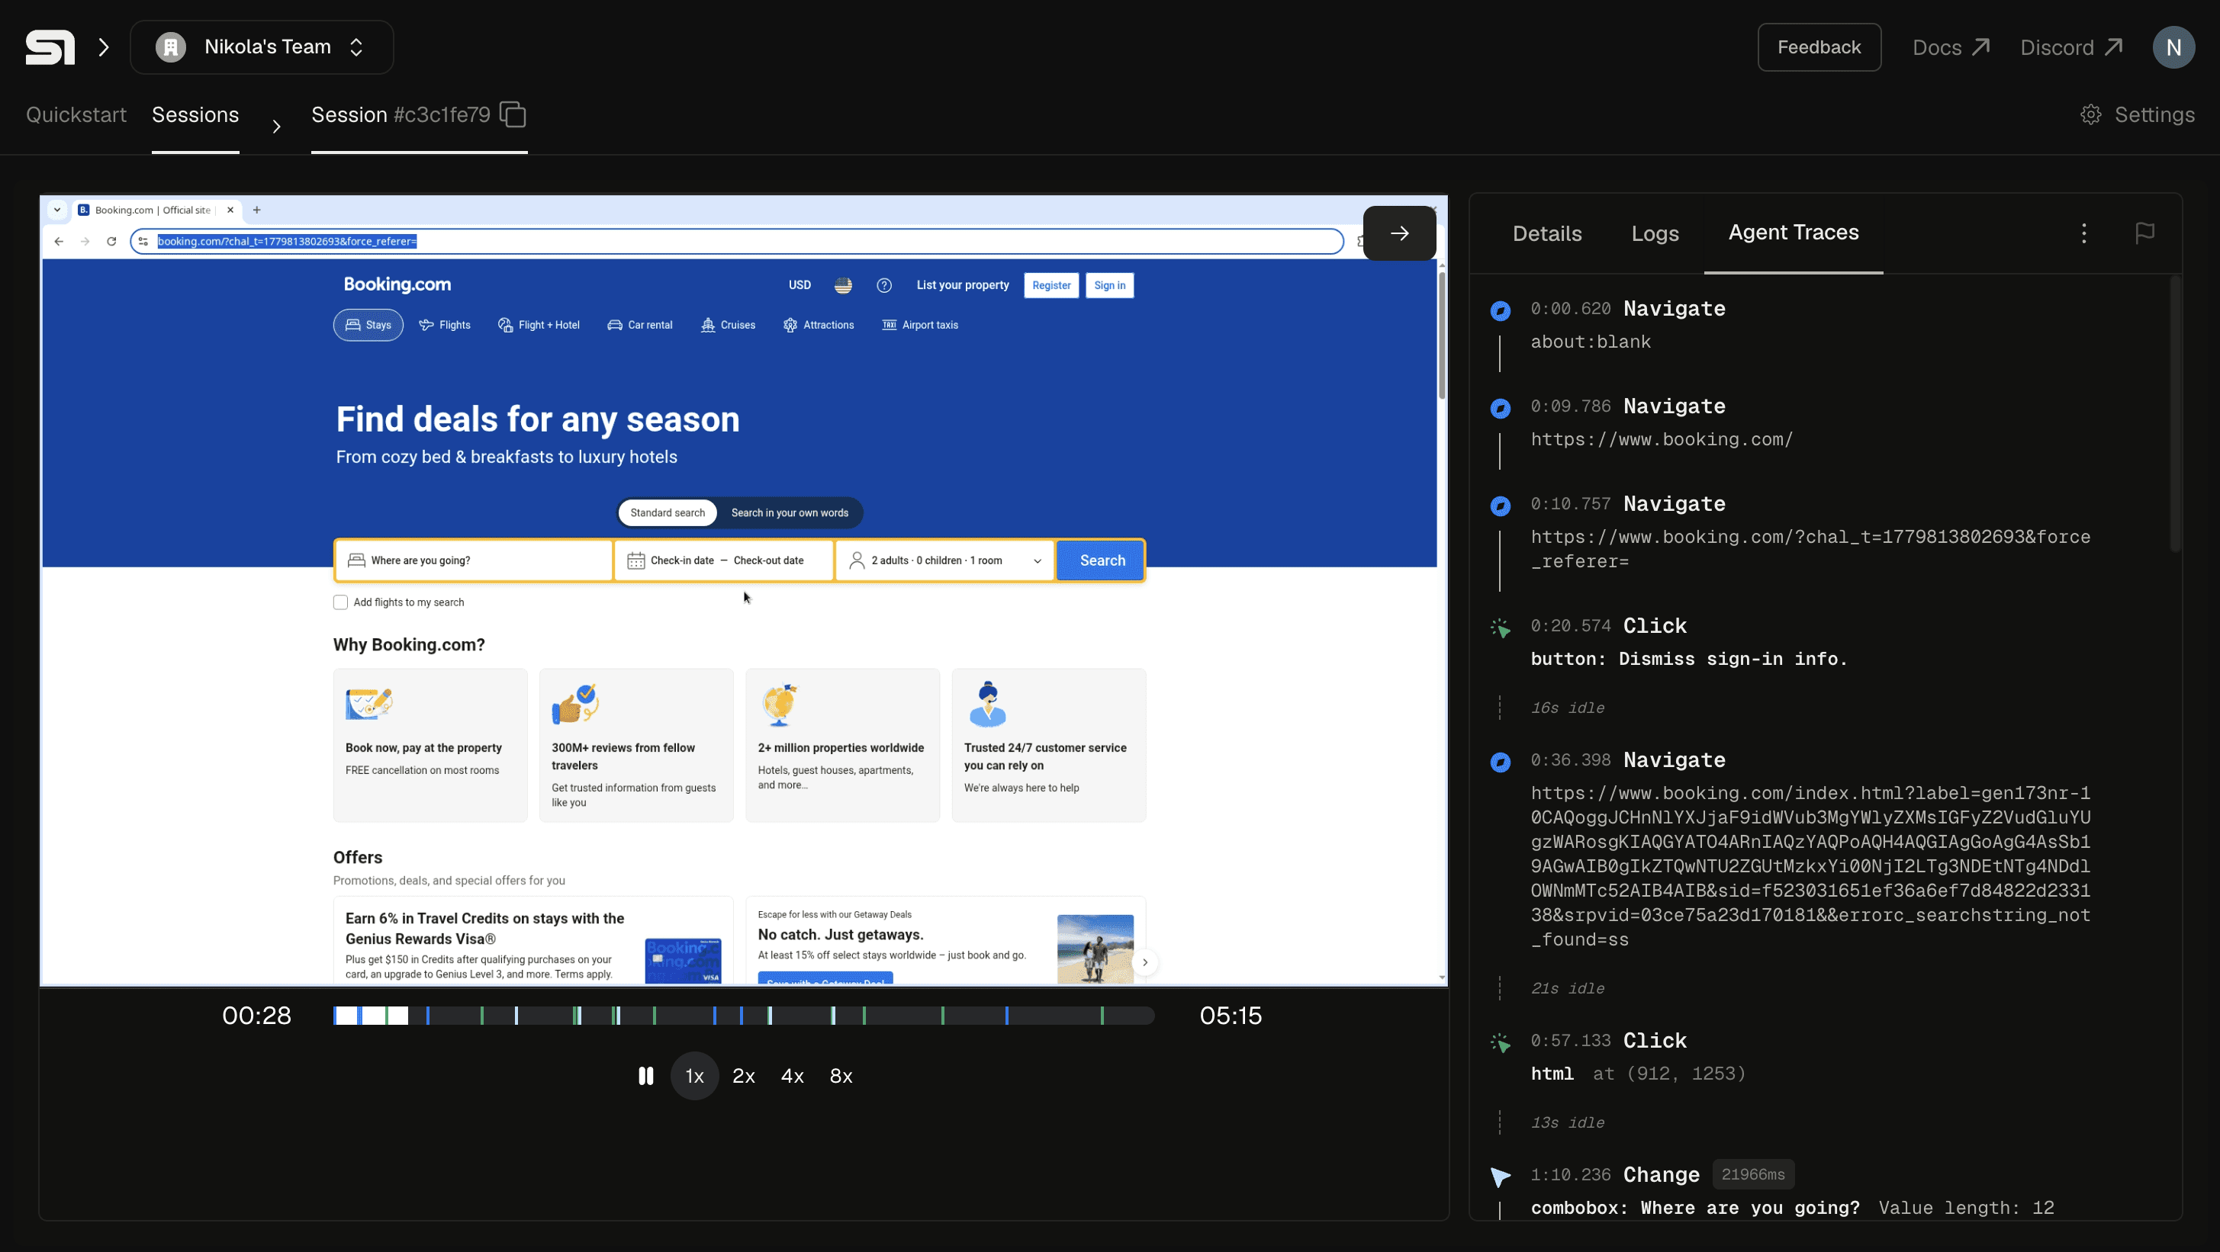Select the Car rental category
2220x1252 pixels.
coord(639,325)
